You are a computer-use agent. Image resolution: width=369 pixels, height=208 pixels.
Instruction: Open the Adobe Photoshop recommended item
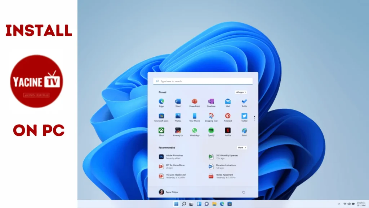pyautogui.click(x=174, y=157)
